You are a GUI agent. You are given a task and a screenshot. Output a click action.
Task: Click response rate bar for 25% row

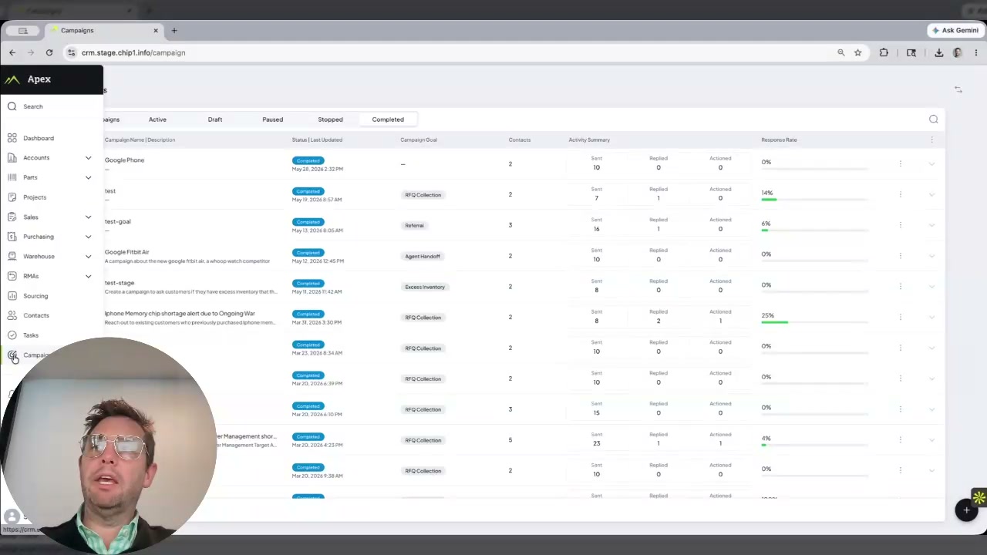pyautogui.click(x=814, y=322)
